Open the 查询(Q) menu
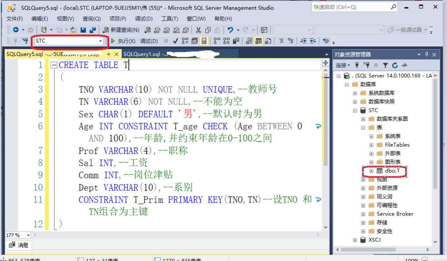The height and width of the screenshot is (261, 447). pyautogui.click(x=91, y=19)
